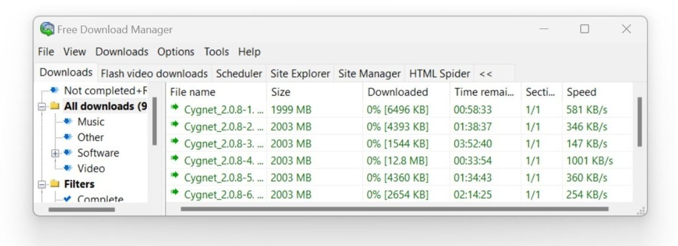
Task: Click the green arrow icon for Cygnet_2.0.8-1
Action: point(175,107)
